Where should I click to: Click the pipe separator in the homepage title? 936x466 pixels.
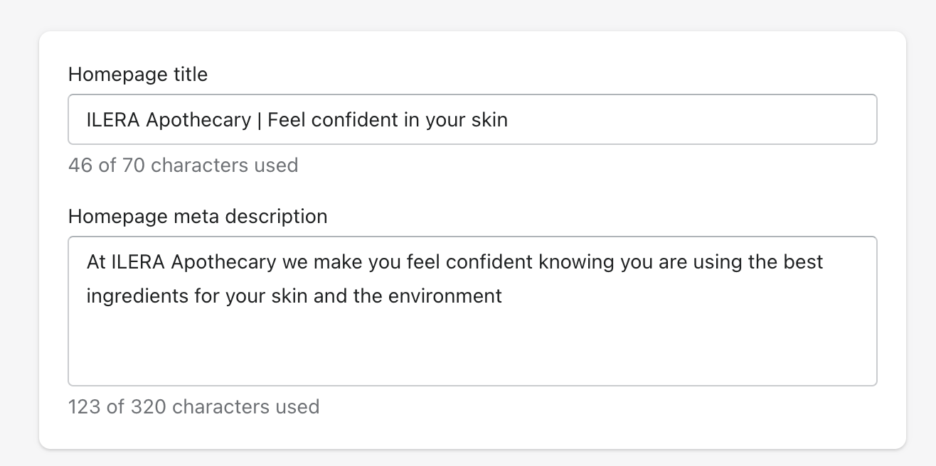[260, 119]
